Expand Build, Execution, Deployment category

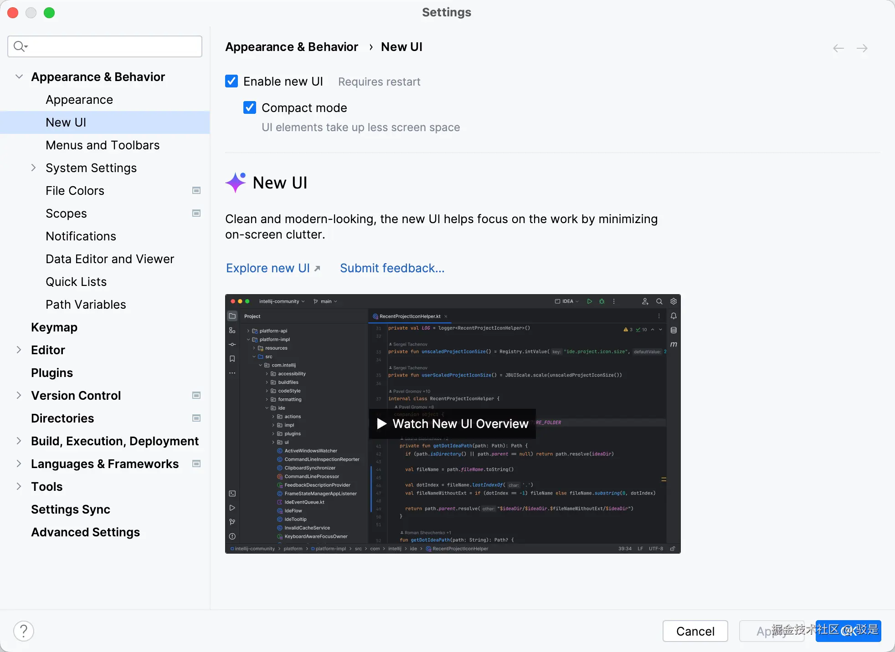19,441
